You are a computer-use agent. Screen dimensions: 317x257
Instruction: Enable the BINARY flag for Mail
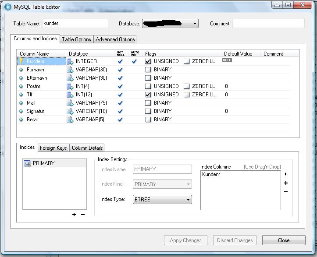pos(148,103)
